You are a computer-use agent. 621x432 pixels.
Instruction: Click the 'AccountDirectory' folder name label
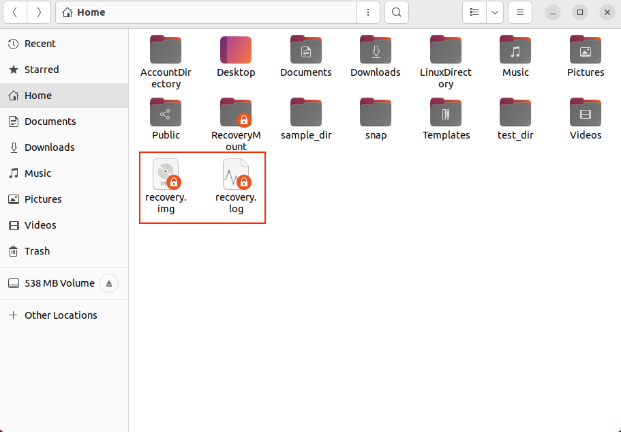tap(166, 78)
